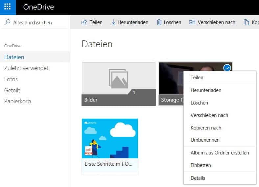Choose Teilen in the context menu
The image size is (259, 187).
point(220,78)
